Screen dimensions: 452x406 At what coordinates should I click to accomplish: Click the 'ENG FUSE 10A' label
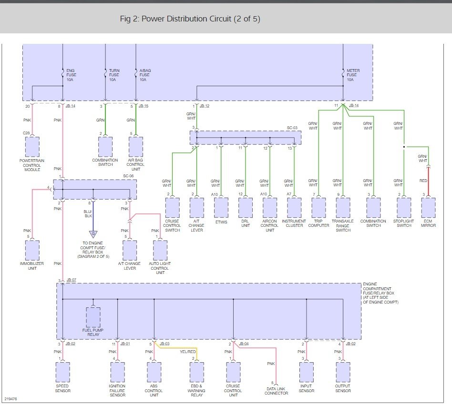click(x=71, y=75)
